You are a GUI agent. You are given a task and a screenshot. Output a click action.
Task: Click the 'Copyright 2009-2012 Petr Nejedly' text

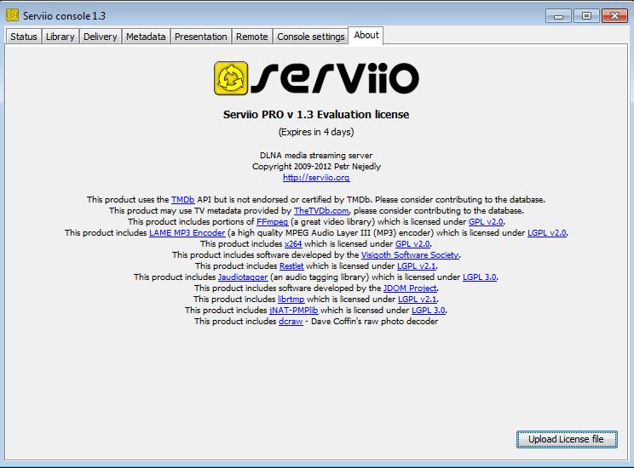316,167
